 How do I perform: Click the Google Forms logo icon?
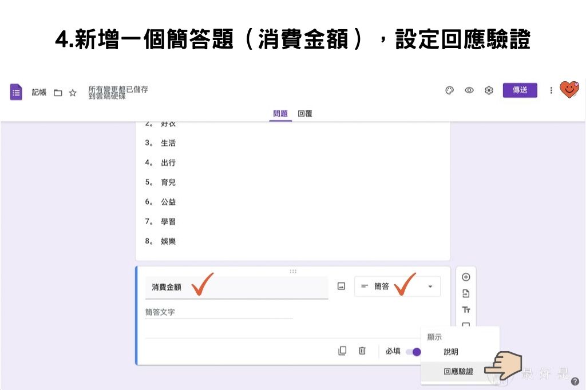tap(15, 92)
